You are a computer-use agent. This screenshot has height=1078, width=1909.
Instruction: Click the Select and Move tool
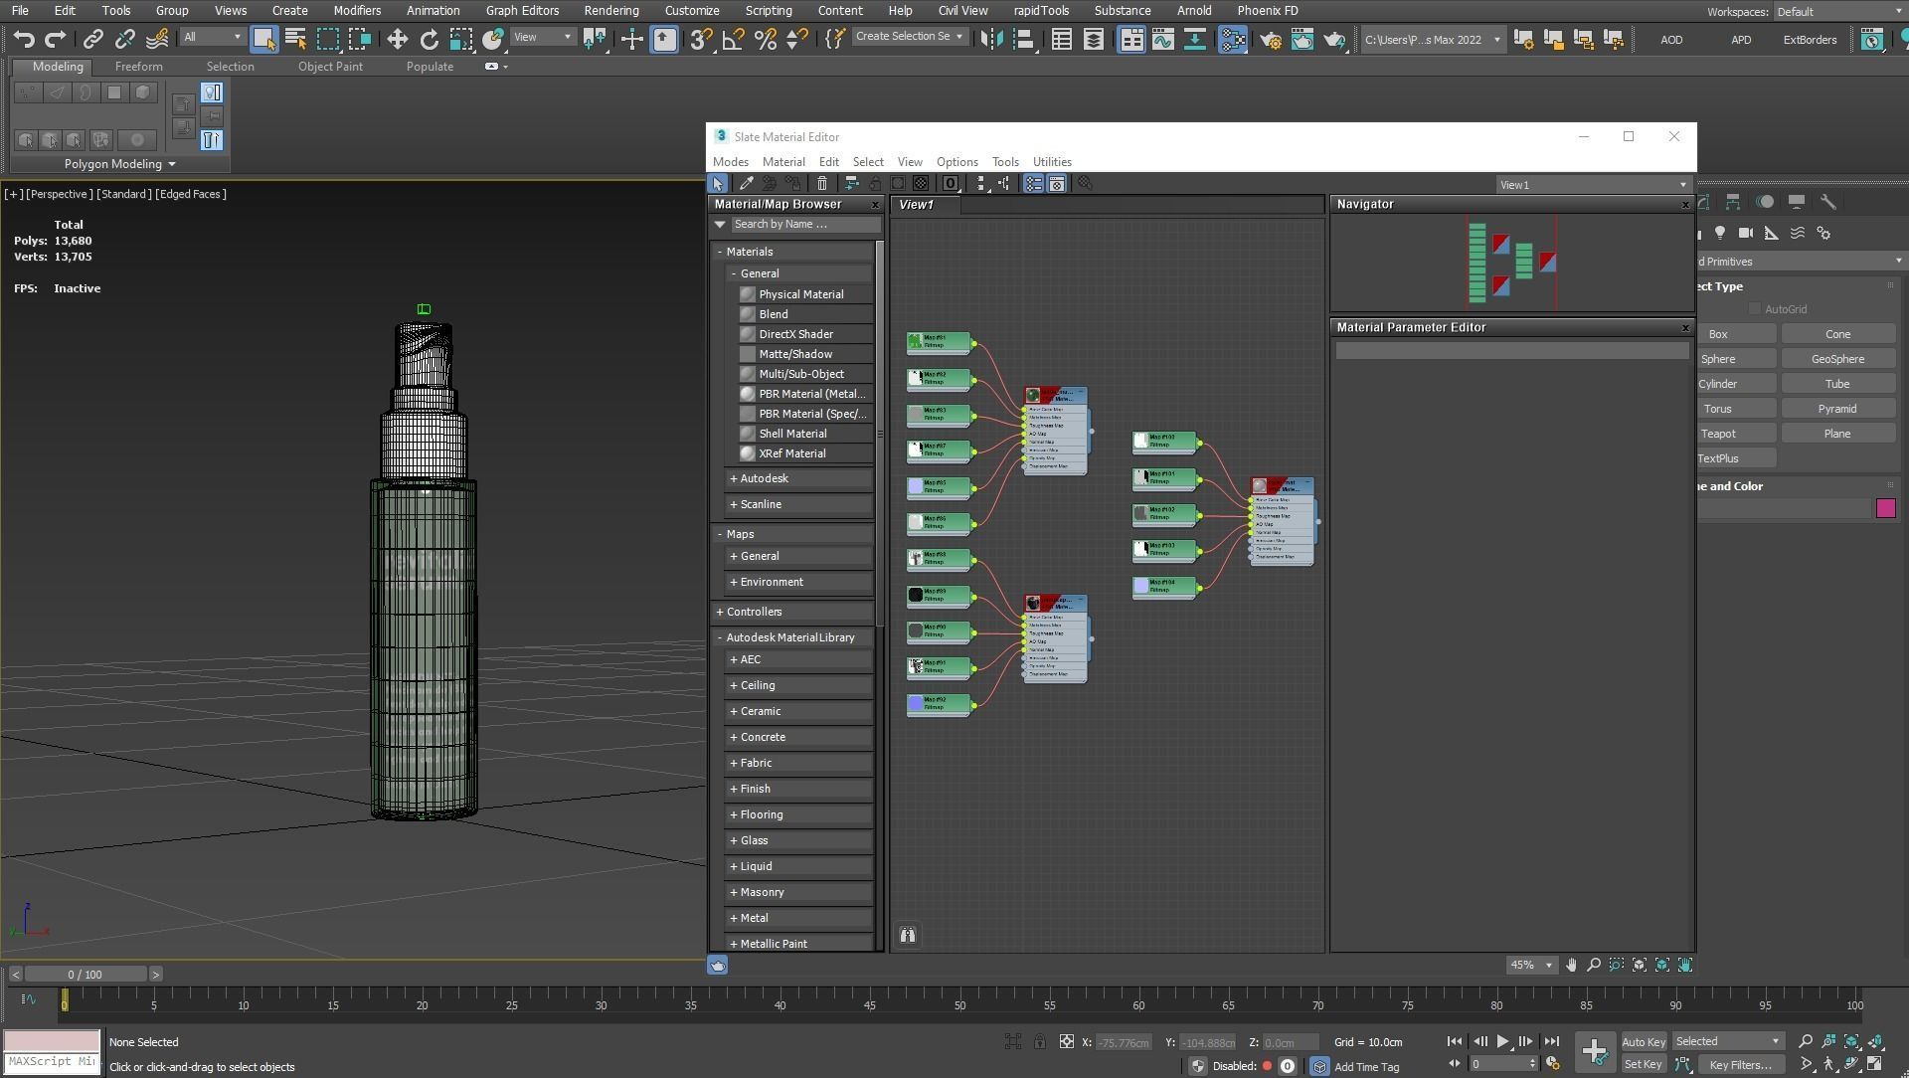coord(397,40)
